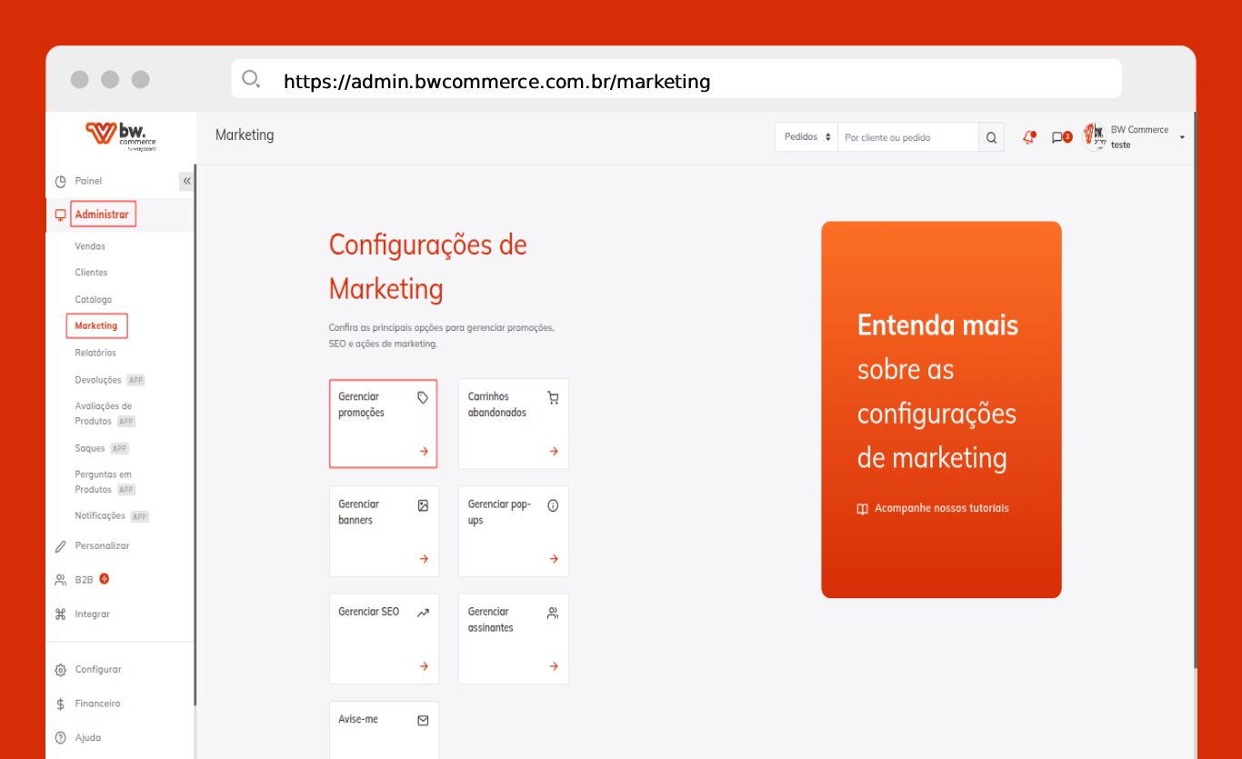The image size is (1242, 759).
Task: Click the image icon on Gerenciar banners
Action: tap(423, 505)
